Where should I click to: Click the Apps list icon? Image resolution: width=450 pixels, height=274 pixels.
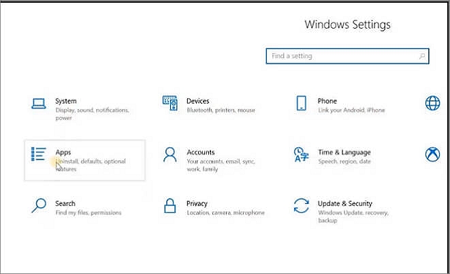[39, 154]
